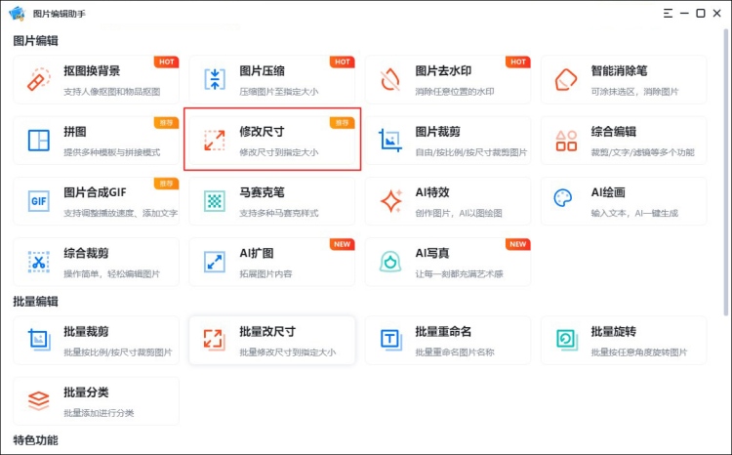Click the 批量分类 layers icon
Viewport: 732px width, 455px height.
[39, 401]
